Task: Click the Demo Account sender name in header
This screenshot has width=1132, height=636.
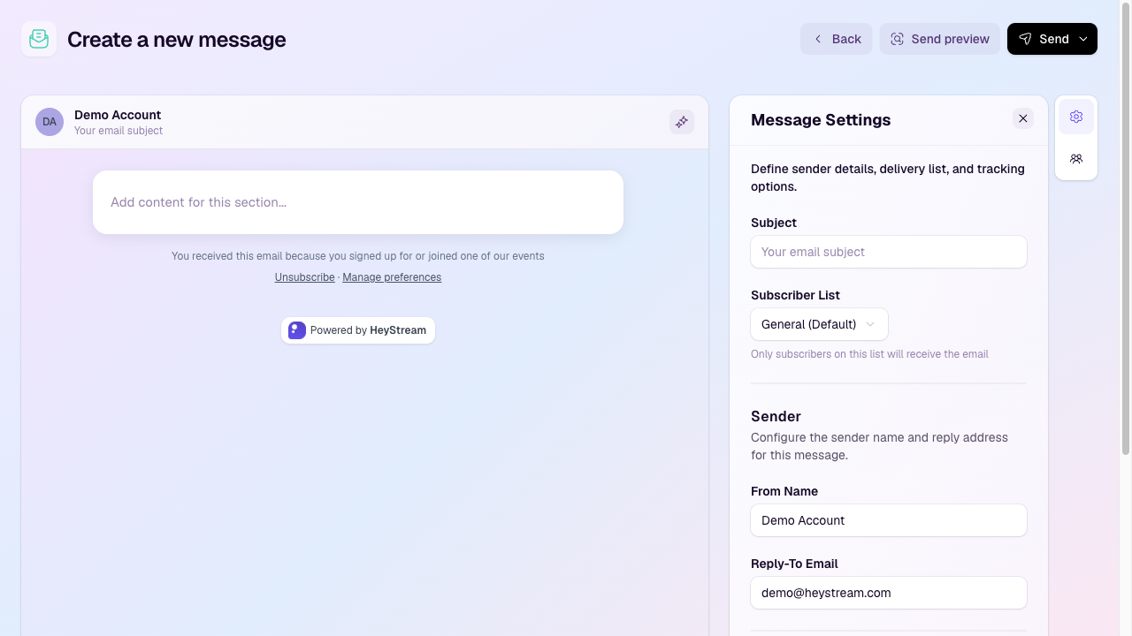Action: [118, 115]
